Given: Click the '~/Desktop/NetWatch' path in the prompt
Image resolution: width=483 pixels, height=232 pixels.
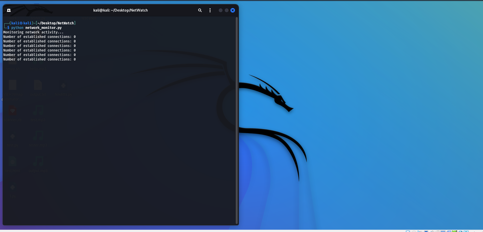Looking at the screenshot, I should pyautogui.click(x=56, y=23).
